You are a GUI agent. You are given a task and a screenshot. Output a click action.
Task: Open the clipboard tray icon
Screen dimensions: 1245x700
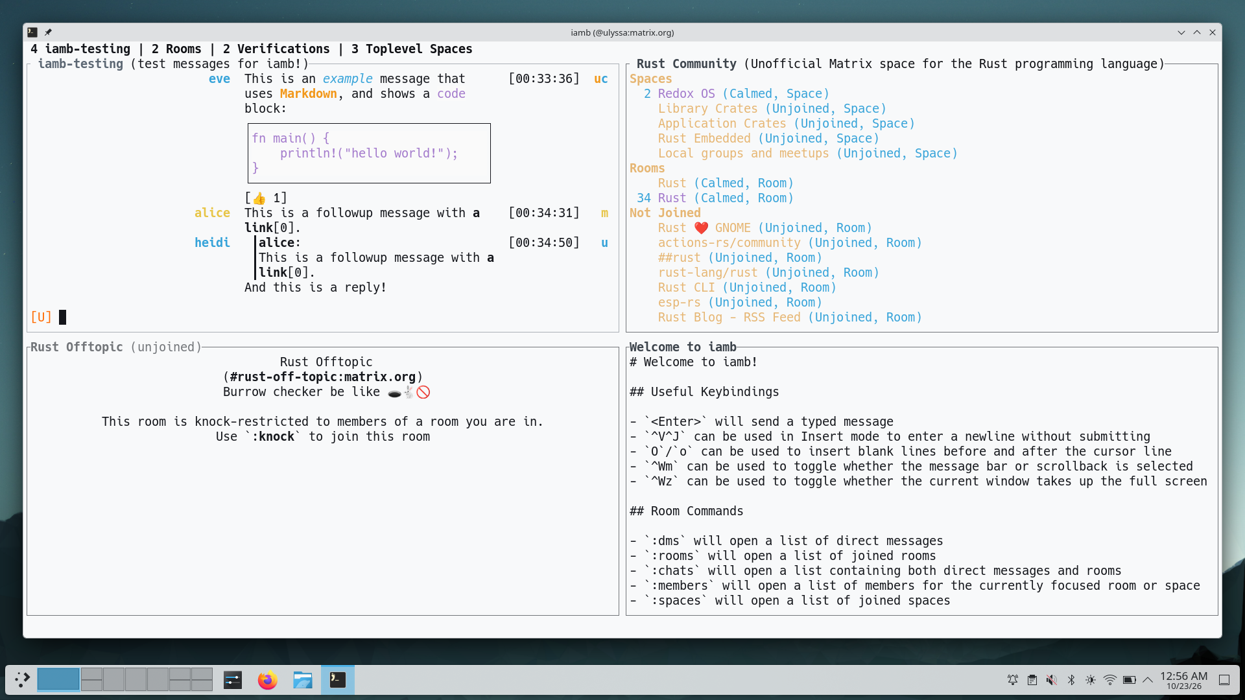pos(1032,680)
